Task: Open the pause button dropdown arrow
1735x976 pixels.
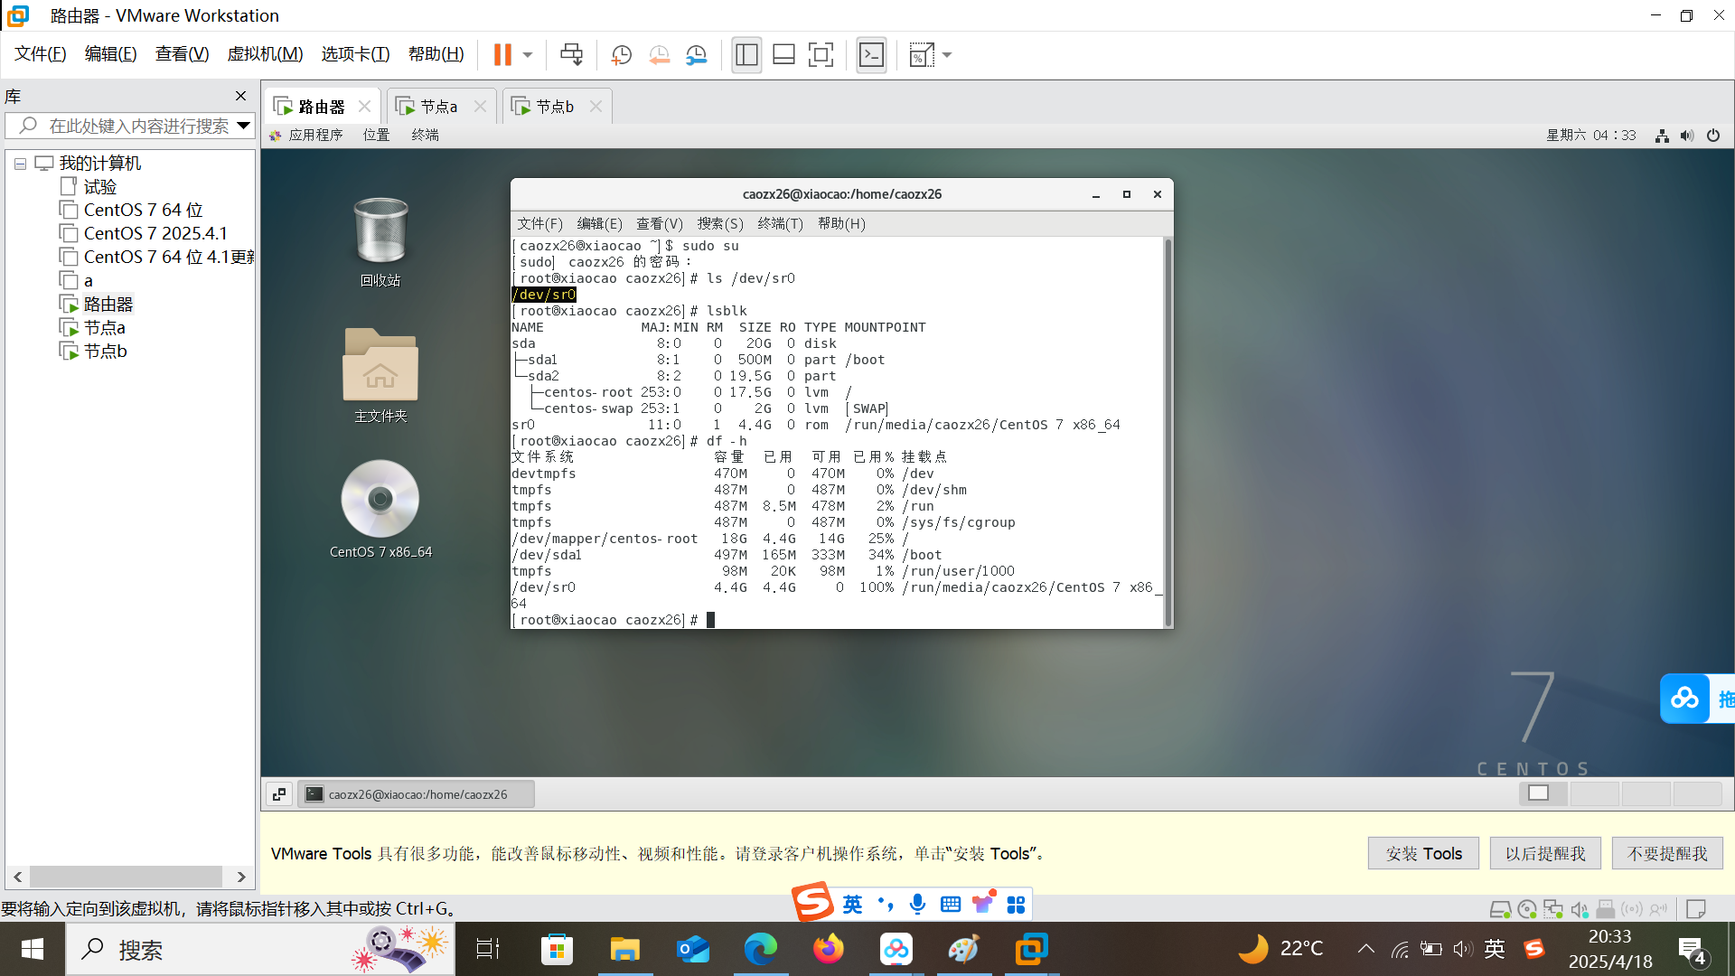Action: pos(528,55)
